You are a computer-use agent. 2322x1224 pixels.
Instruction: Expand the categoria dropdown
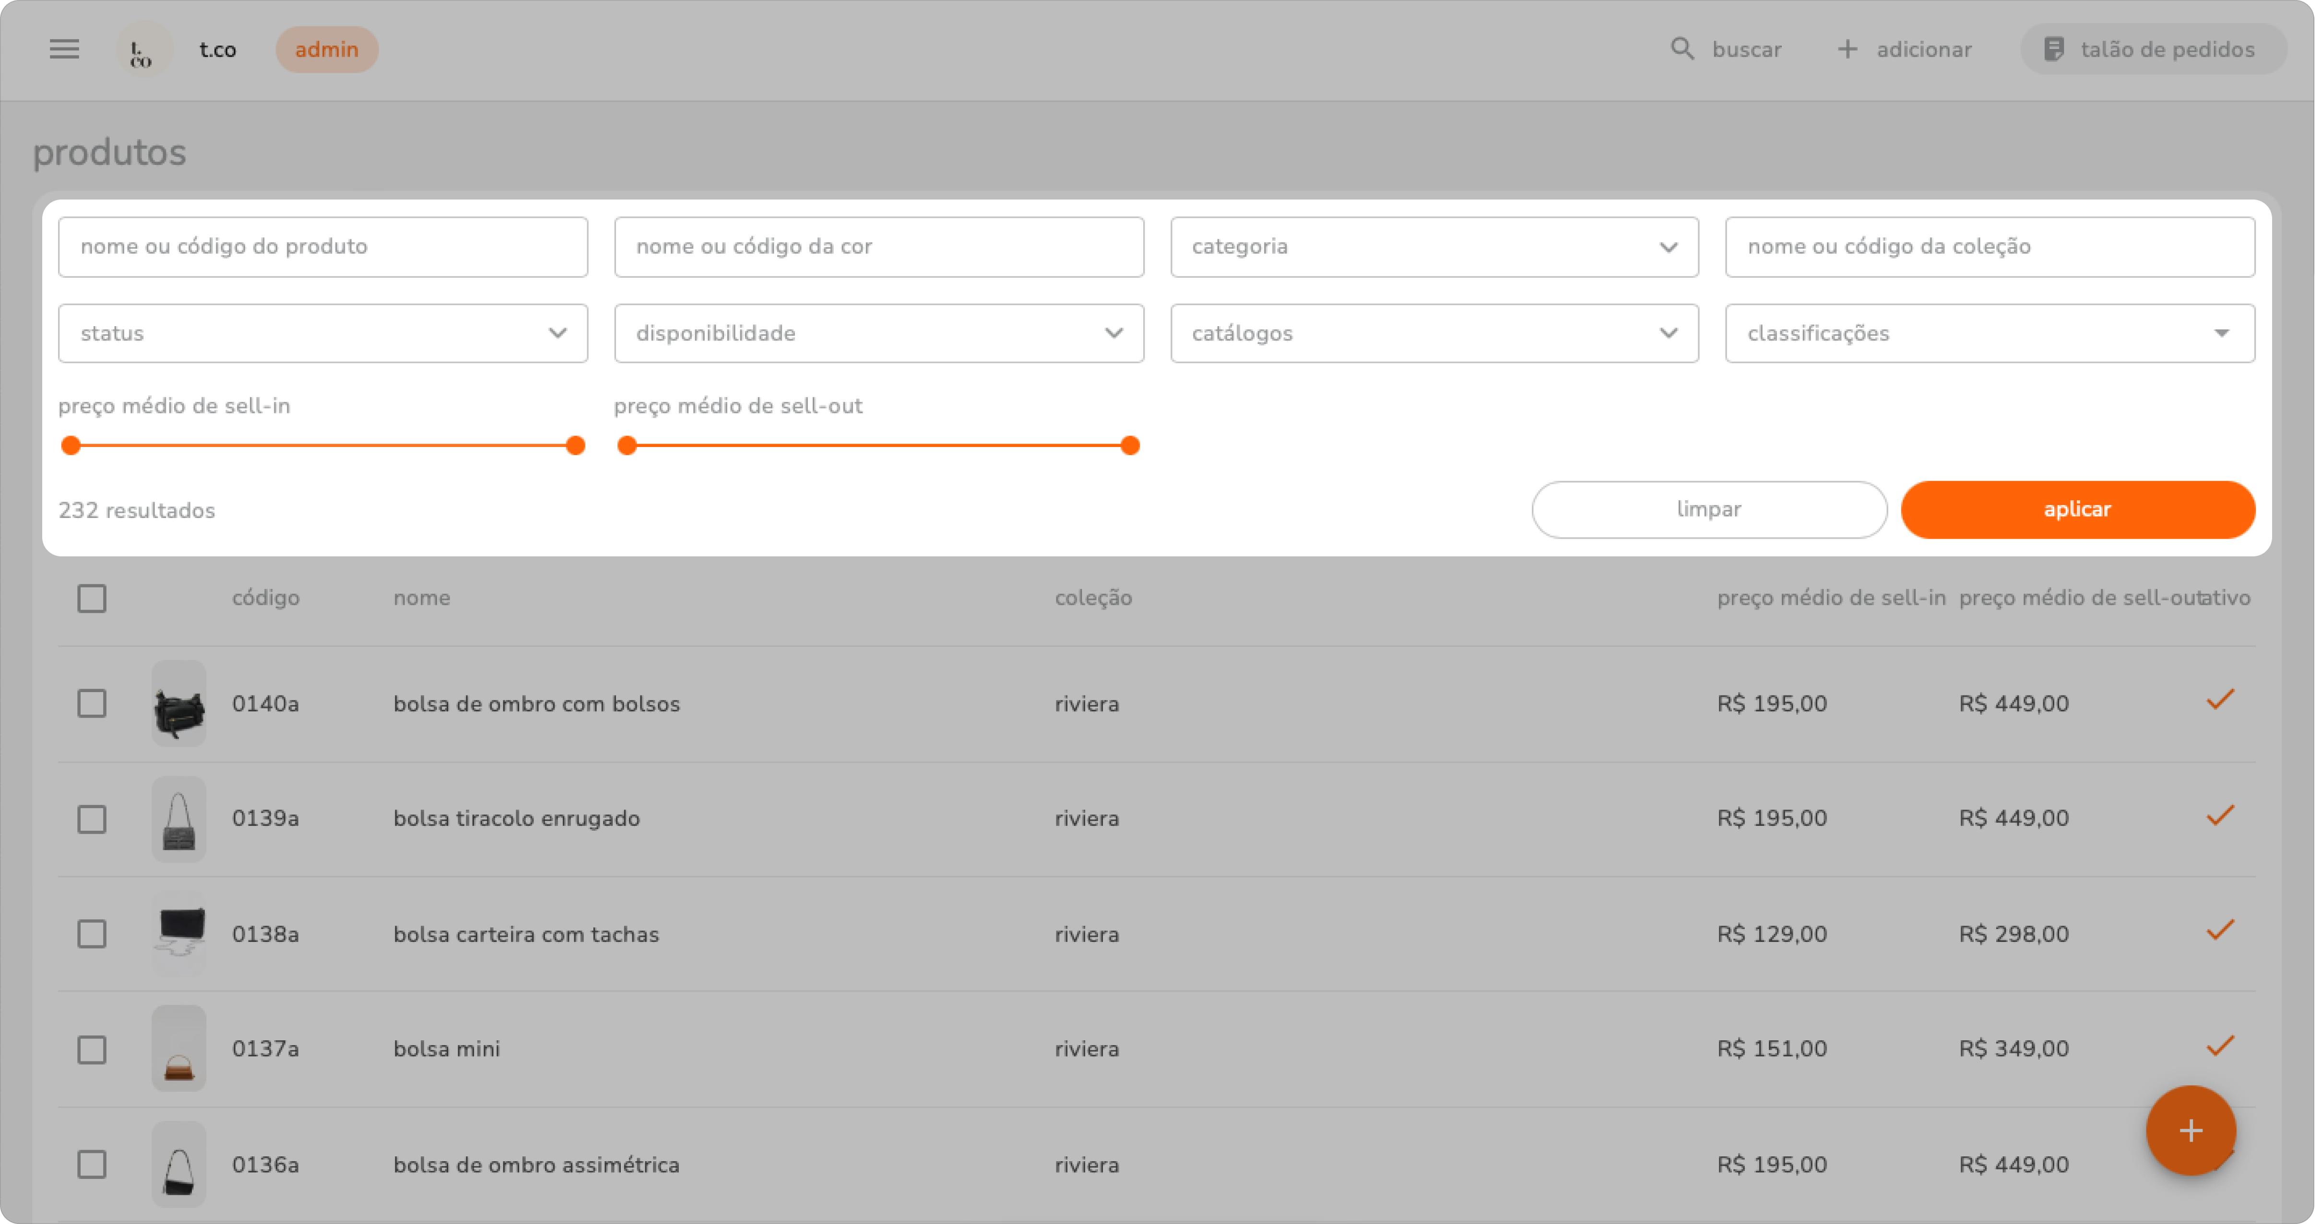pyautogui.click(x=1434, y=247)
